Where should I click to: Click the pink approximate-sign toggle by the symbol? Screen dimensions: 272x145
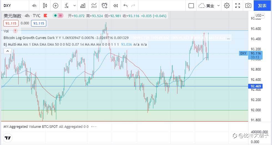pos(60,16)
